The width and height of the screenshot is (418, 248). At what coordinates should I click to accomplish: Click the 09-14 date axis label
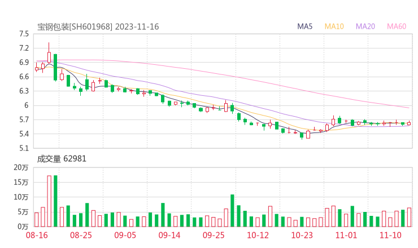169,235
